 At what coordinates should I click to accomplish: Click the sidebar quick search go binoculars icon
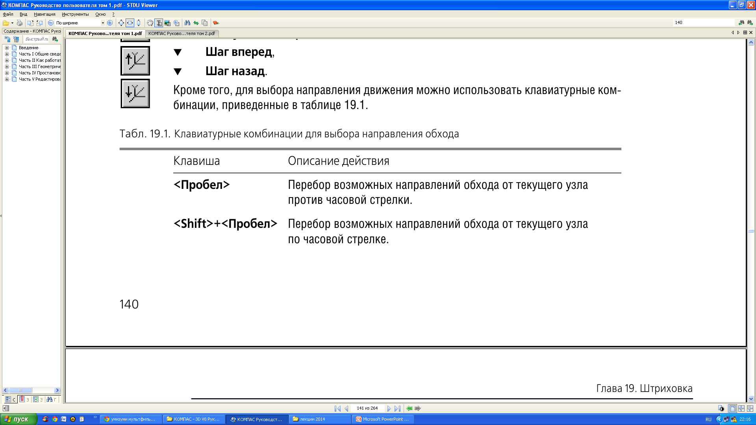point(55,39)
